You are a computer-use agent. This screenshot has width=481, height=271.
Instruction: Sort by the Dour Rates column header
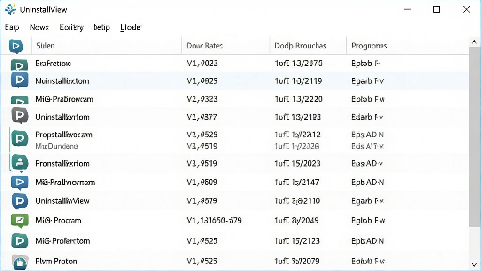(x=205, y=46)
